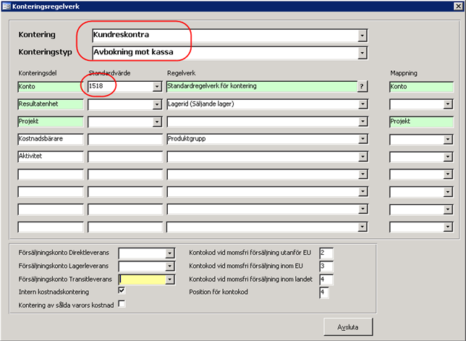
Task: Click the Aktivitet konteringsdel field
Action: coord(51,156)
